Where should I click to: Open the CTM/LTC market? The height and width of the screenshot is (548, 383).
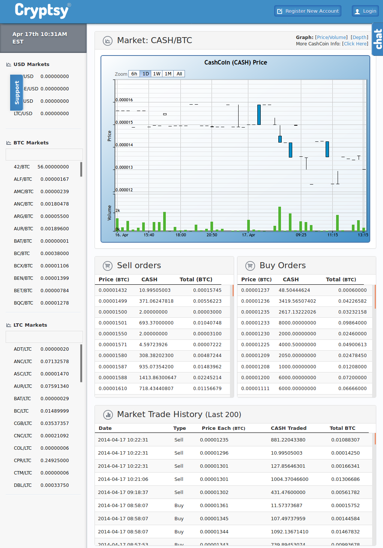(41, 473)
